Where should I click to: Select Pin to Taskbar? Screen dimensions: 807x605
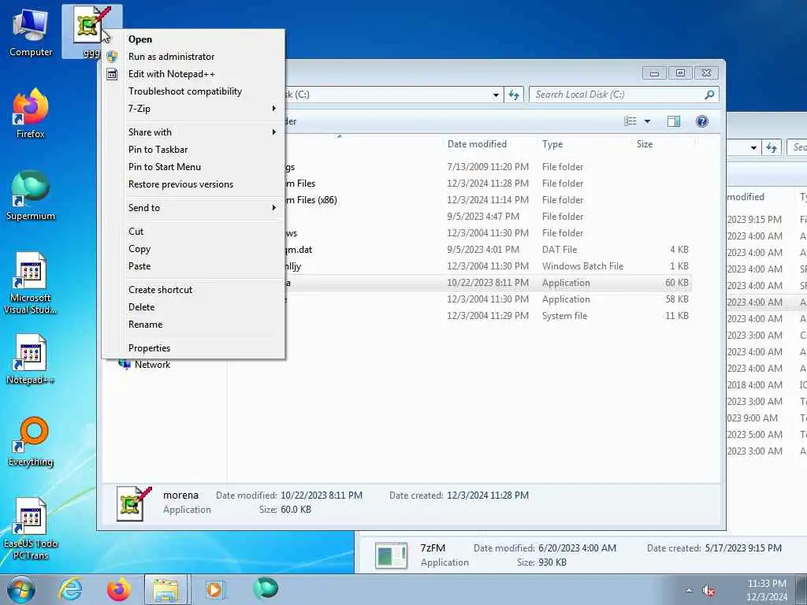[x=194, y=150]
